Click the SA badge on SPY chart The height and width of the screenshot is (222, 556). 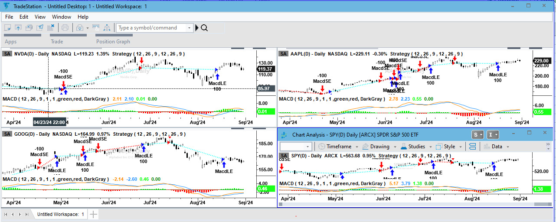[283, 156]
